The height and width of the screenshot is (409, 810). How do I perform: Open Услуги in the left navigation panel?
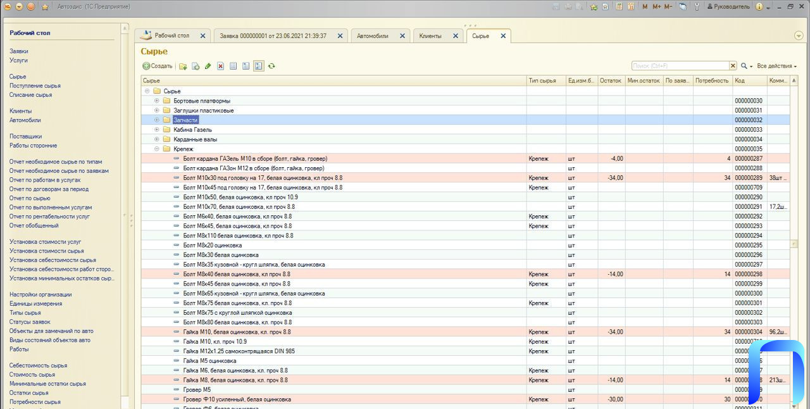18,60
